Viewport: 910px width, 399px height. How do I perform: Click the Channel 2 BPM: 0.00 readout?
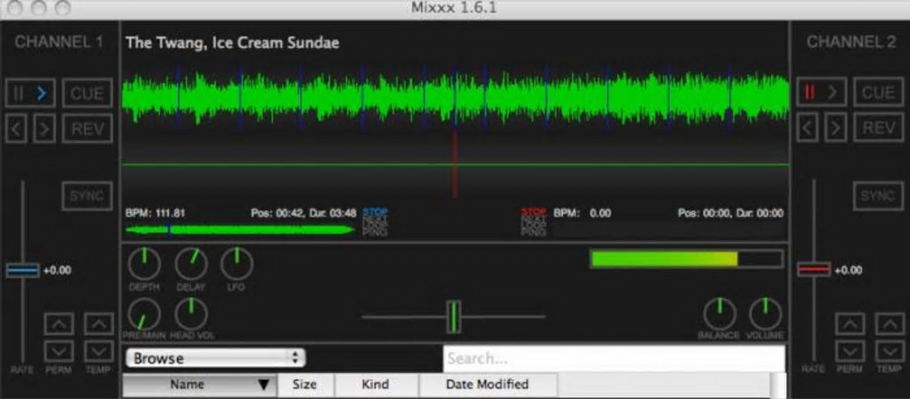582,213
